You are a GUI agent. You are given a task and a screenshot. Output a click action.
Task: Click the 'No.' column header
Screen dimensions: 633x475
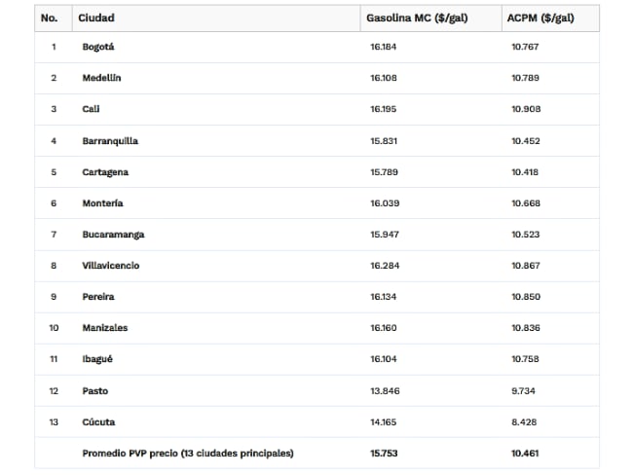pyautogui.click(x=49, y=18)
